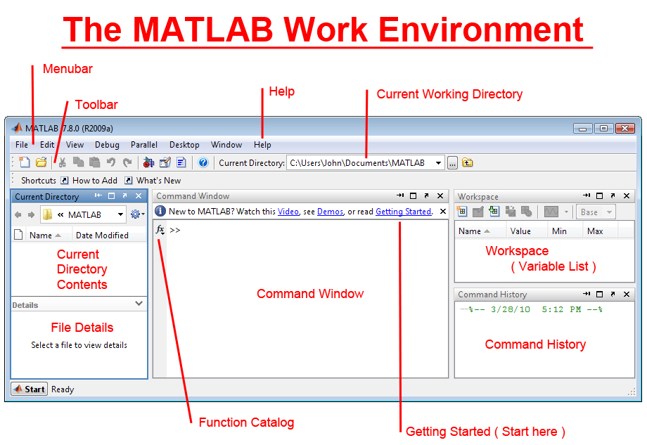
Task: Click the Workspace new variable icon
Action: 462,212
